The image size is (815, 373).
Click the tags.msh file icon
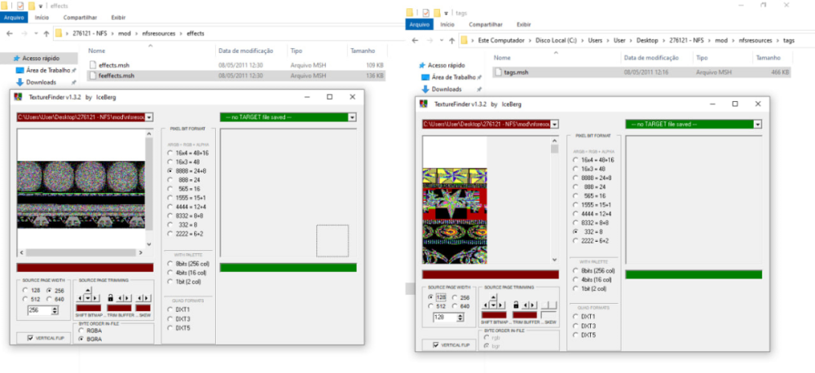[x=497, y=72]
